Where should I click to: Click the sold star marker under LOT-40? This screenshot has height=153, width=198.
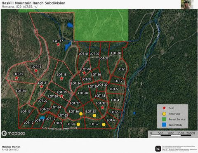[84, 73]
